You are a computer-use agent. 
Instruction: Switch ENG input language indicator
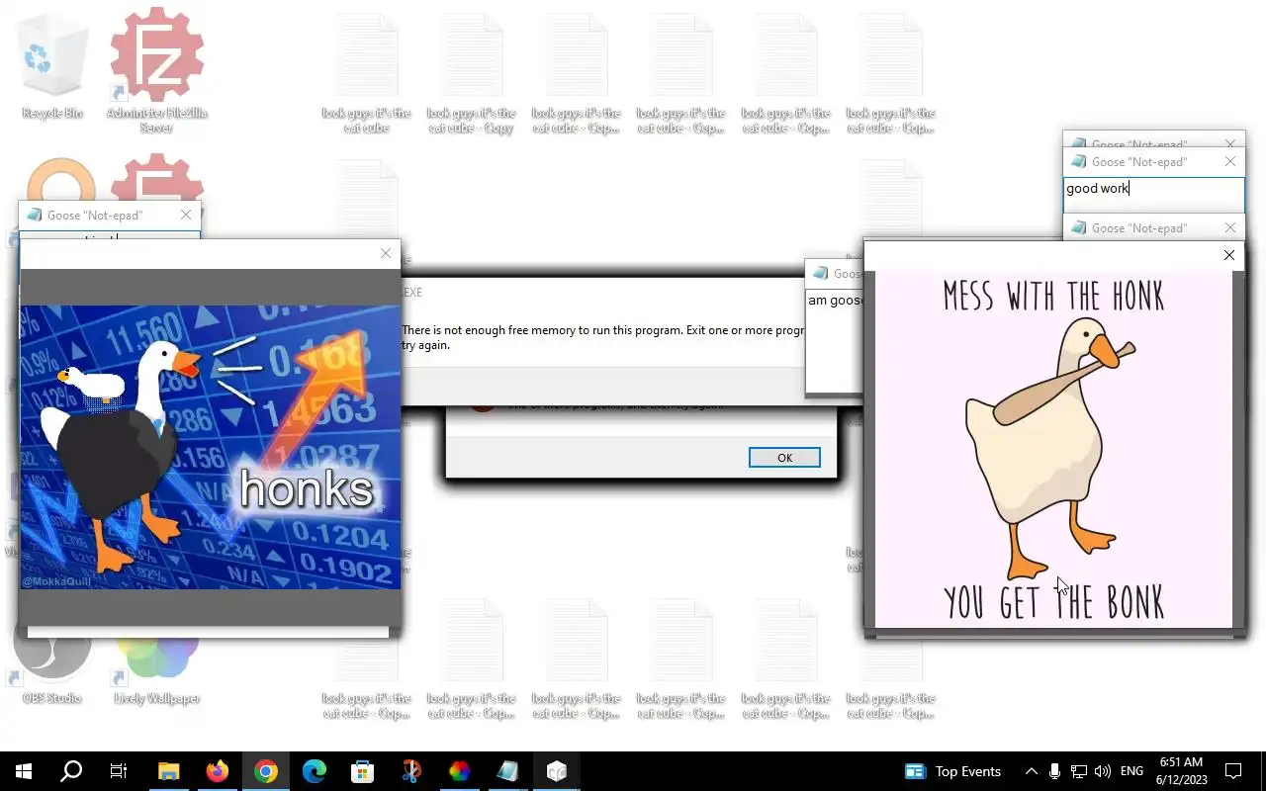1131,771
